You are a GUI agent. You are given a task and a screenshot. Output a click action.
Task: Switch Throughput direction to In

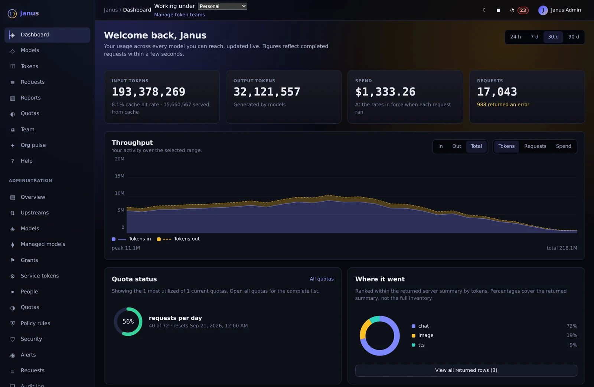[x=440, y=146]
